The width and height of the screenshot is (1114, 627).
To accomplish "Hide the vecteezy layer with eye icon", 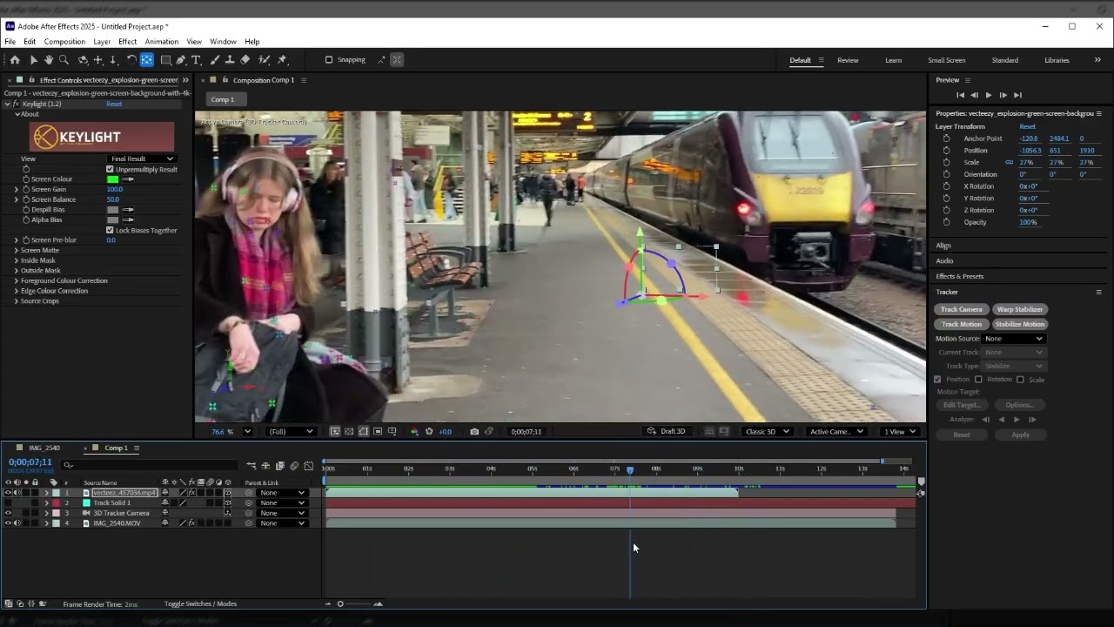I will (x=8, y=493).
